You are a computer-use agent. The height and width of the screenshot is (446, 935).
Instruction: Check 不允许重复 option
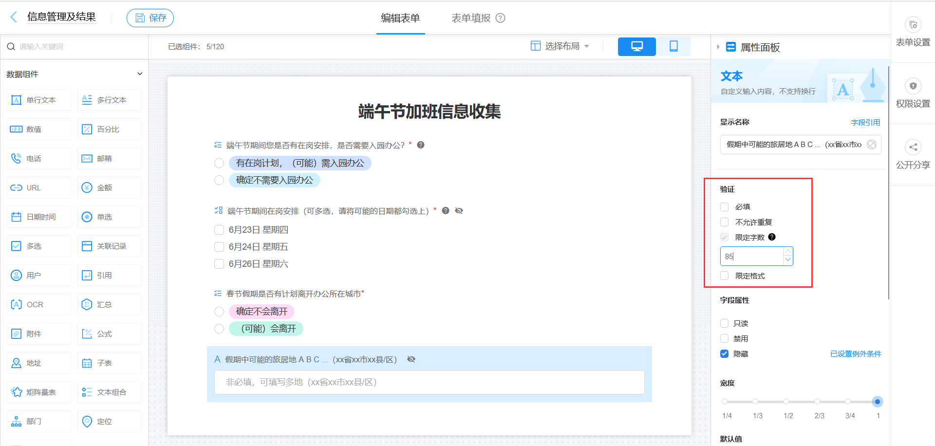click(724, 222)
